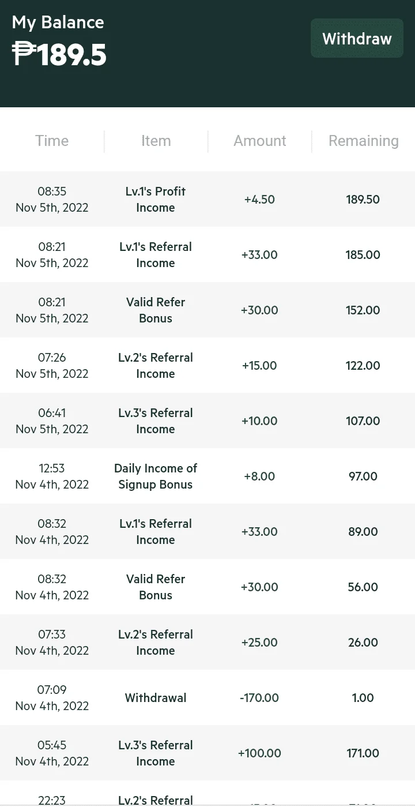Image resolution: width=415 pixels, height=807 pixels.
Task: Open Valid Refer Bonus row with 56.00 remaining
Action: pyautogui.click(x=207, y=587)
